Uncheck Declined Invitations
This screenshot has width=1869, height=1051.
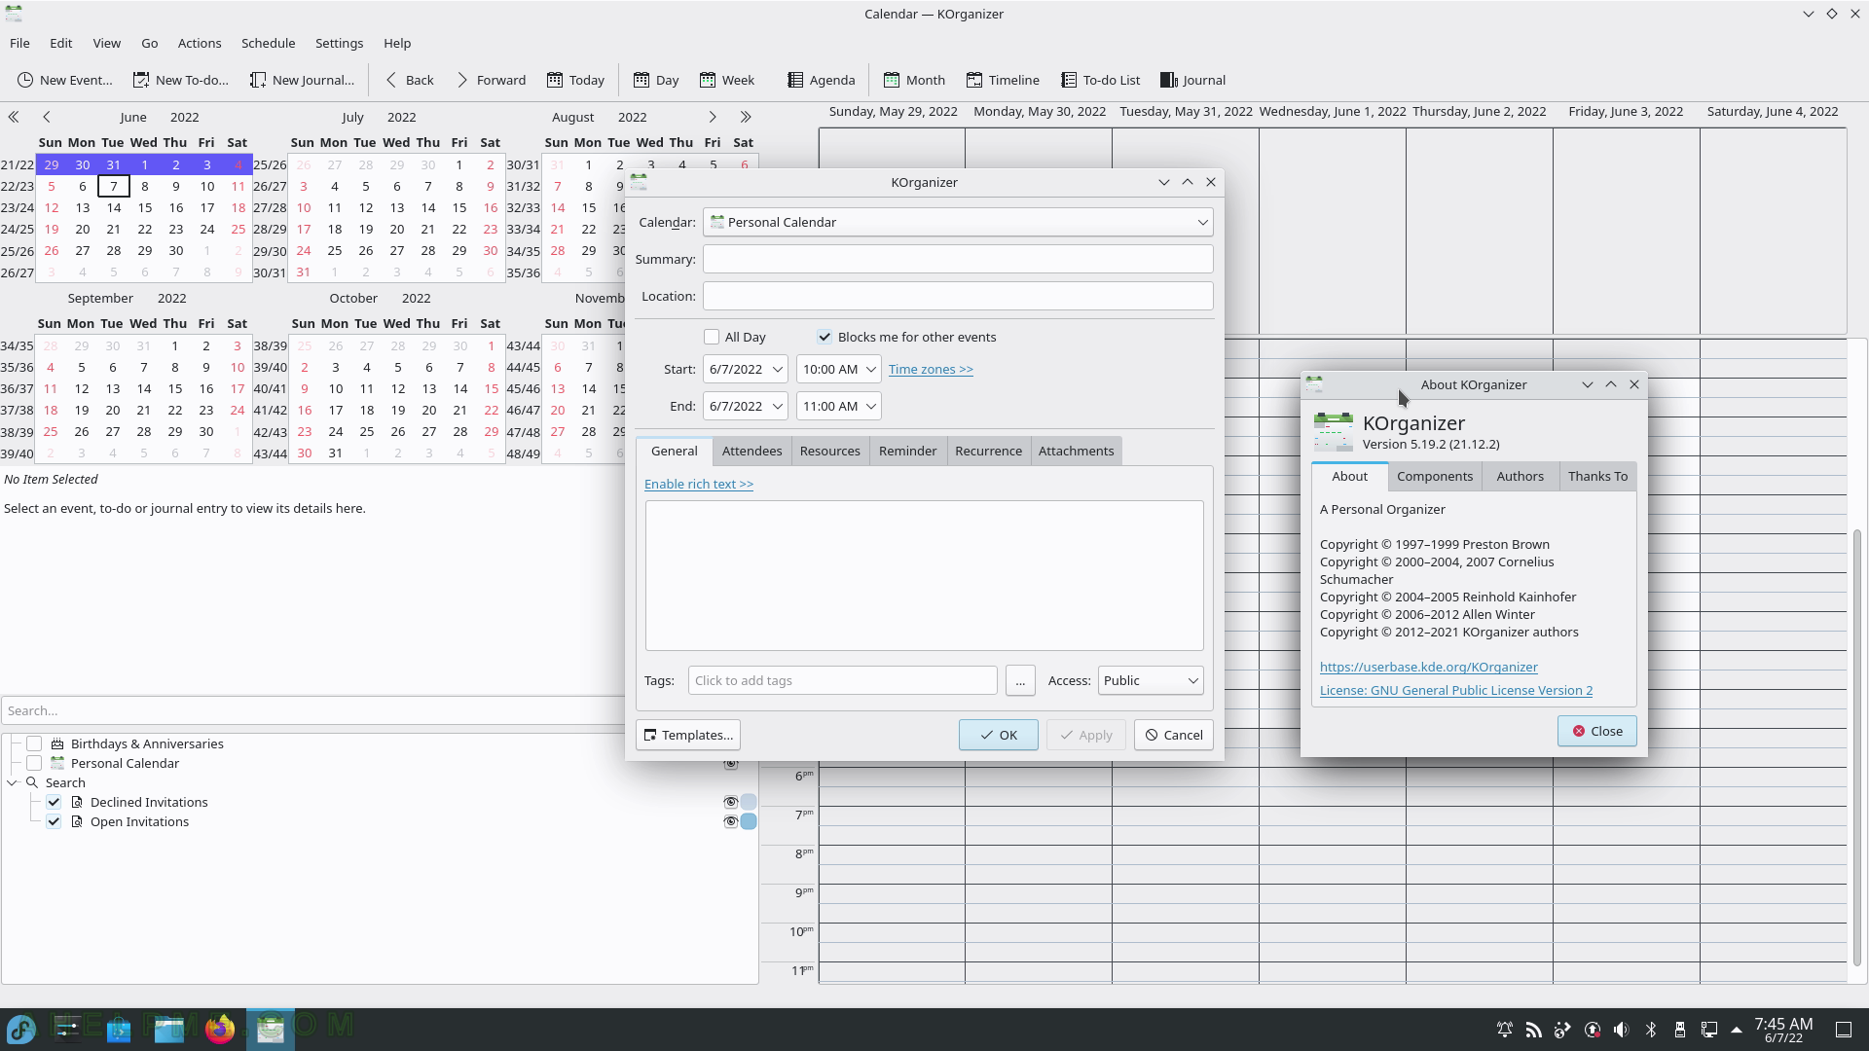click(54, 802)
